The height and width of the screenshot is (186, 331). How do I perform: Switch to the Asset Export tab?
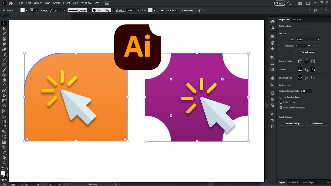point(309,182)
